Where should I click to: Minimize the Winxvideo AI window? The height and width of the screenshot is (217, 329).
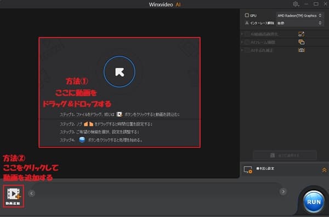[x=307, y=4]
